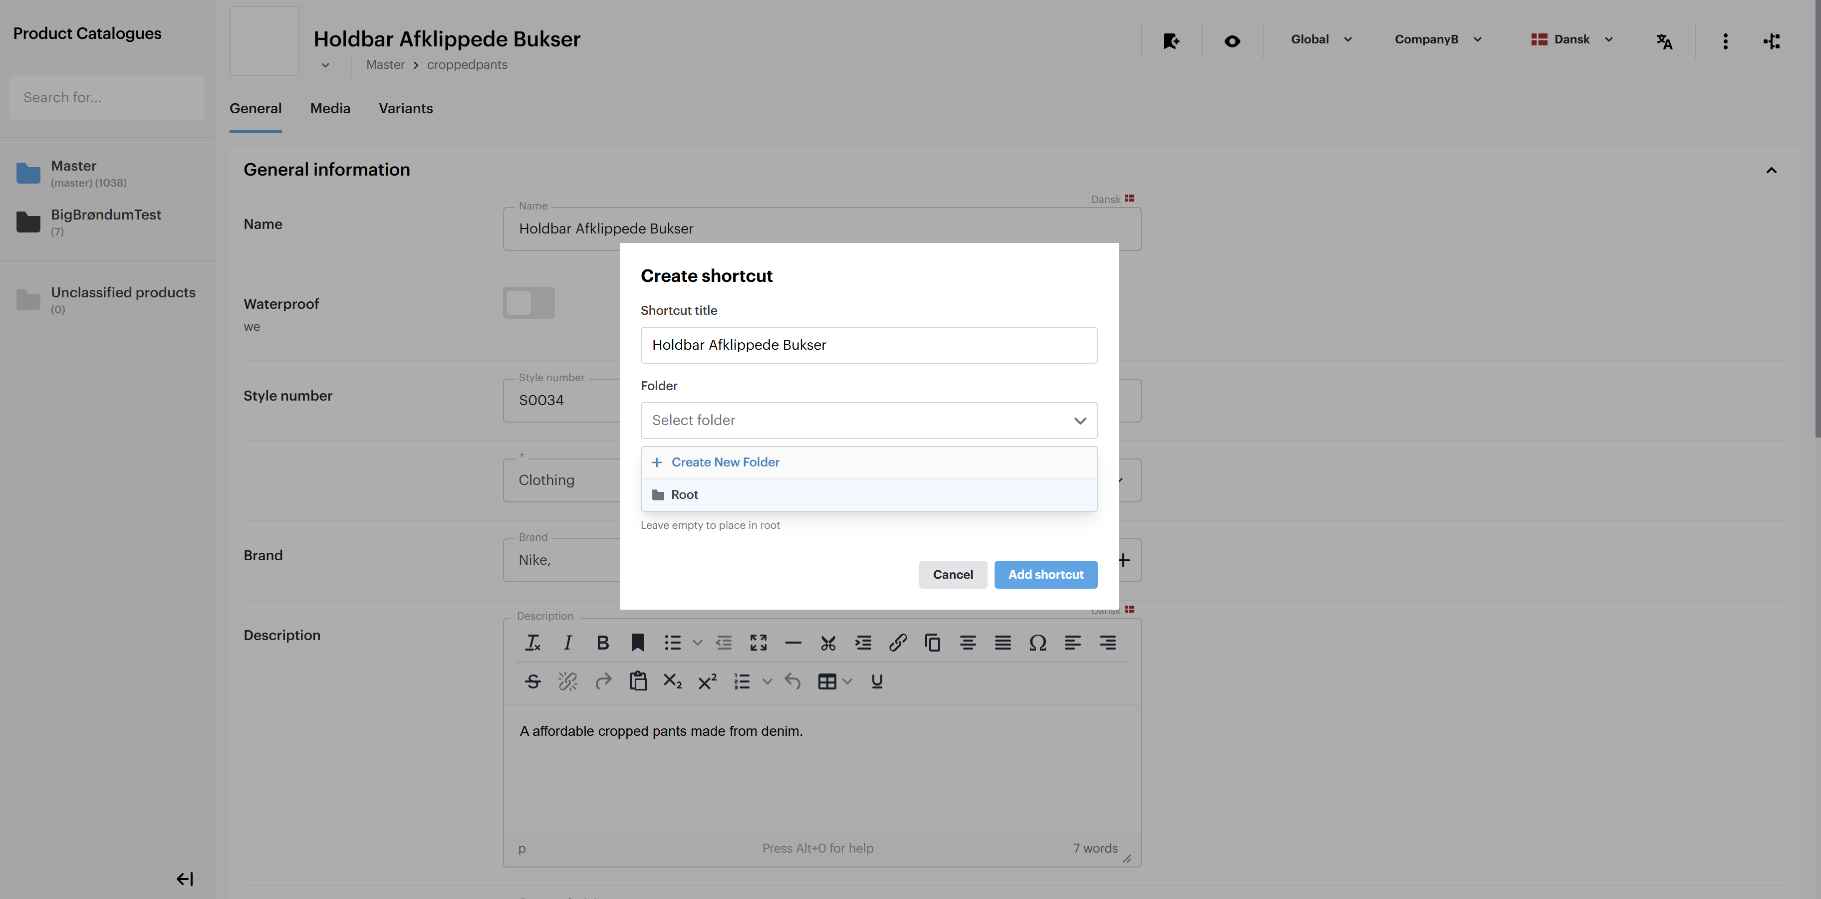Screen dimensions: 1821x899
Task: Click the add shortcut bookmark icon
Action: [1171, 41]
